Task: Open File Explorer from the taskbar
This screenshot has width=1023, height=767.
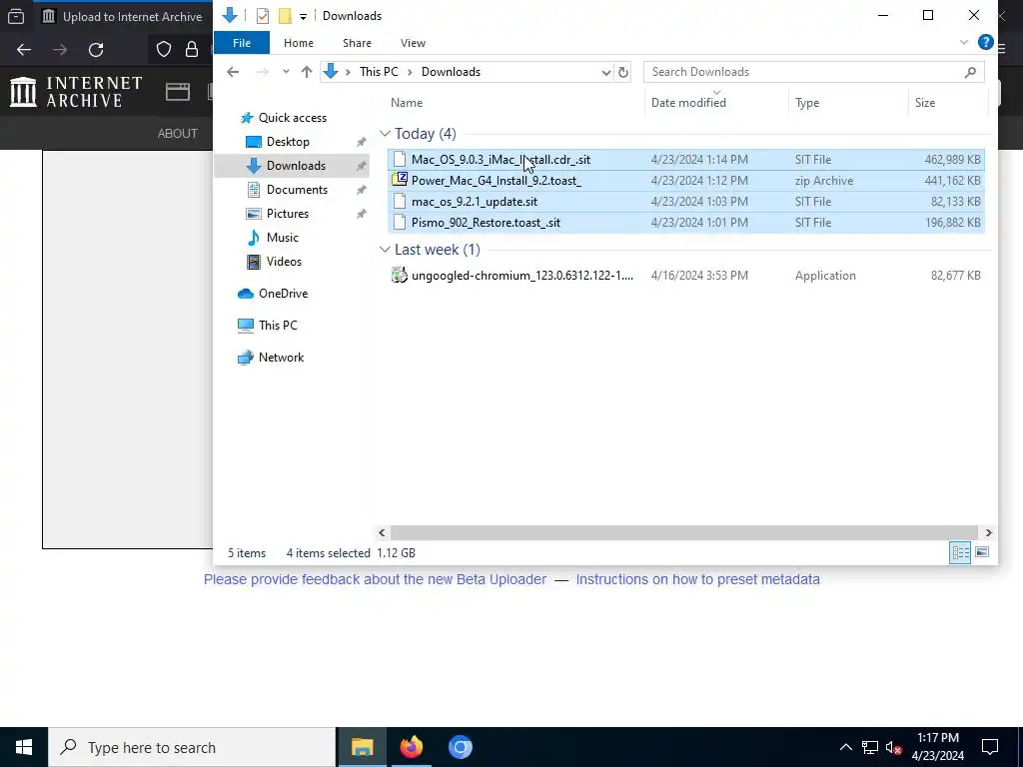Action: pyautogui.click(x=362, y=747)
